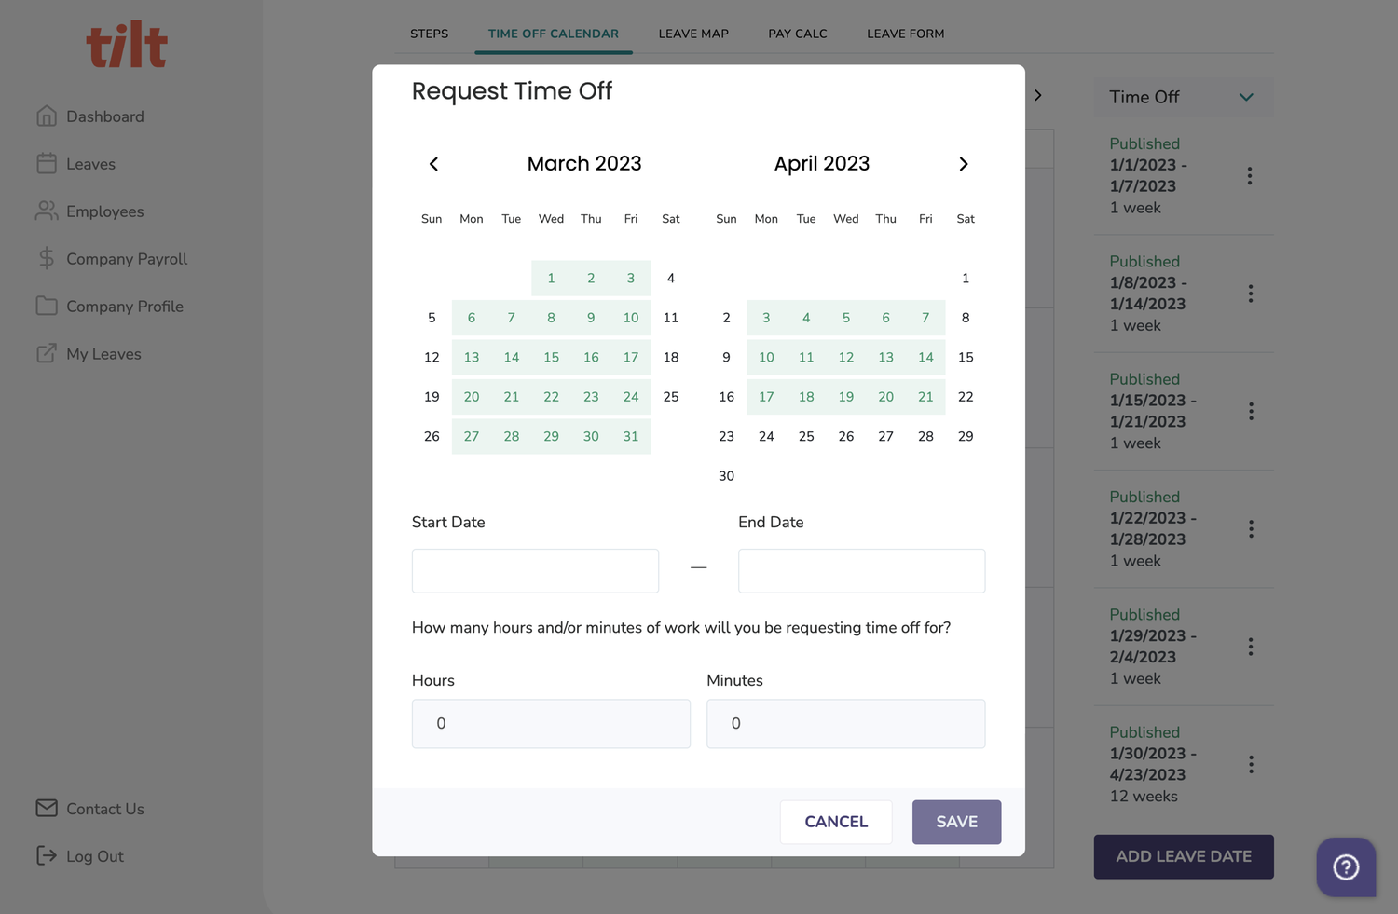The width and height of the screenshot is (1398, 914).
Task: Save the time off request
Action: click(x=956, y=822)
